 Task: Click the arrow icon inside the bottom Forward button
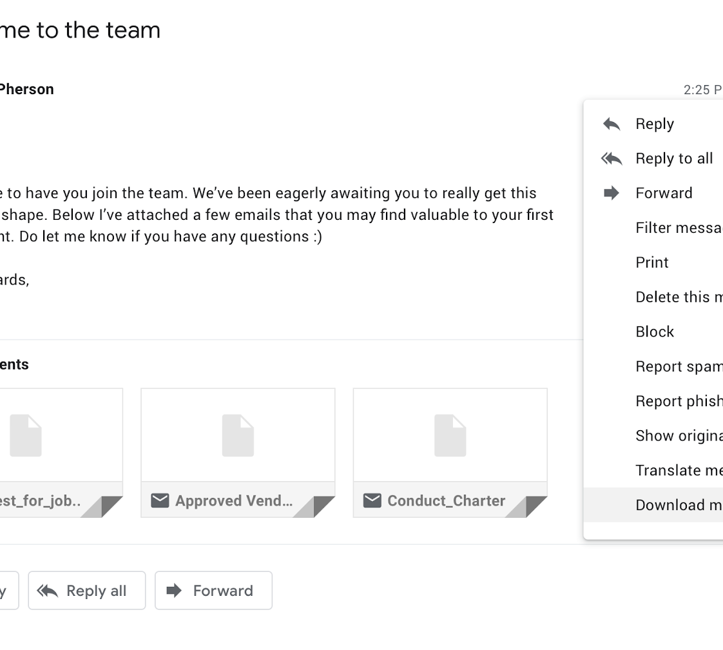tap(174, 591)
